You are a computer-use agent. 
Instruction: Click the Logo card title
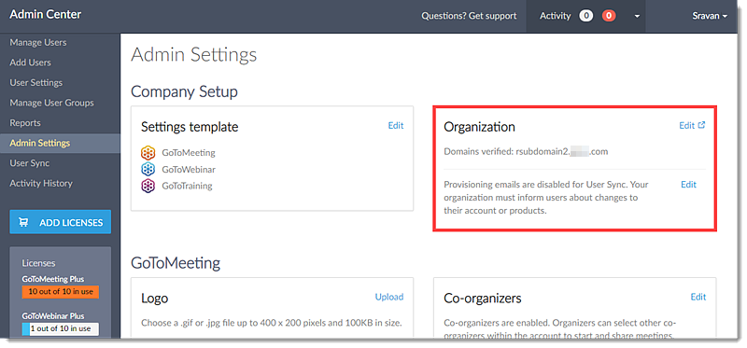154,299
